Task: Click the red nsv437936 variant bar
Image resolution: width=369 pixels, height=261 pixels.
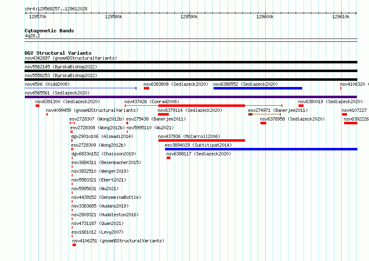Action: click(201, 140)
